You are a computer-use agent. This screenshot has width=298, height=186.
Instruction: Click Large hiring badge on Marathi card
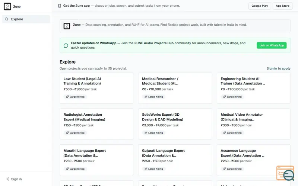[75, 169]
